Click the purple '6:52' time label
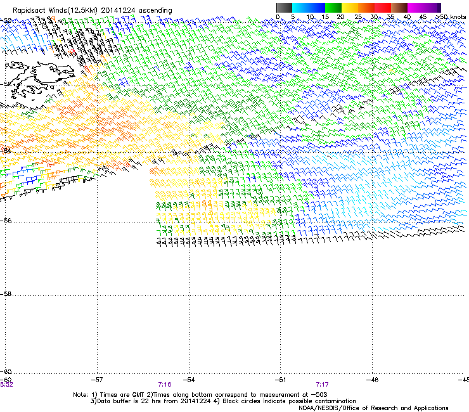This screenshot has width=469, height=412. pyautogui.click(x=6, y=385)
